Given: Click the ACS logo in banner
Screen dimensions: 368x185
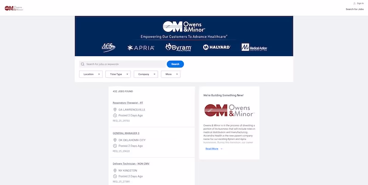Looking at the screenshot, I should pos(109,48).
